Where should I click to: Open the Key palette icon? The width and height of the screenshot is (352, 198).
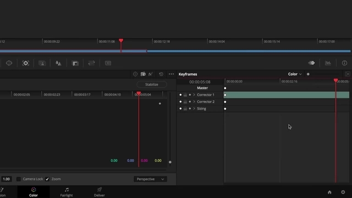click(75, 63)
